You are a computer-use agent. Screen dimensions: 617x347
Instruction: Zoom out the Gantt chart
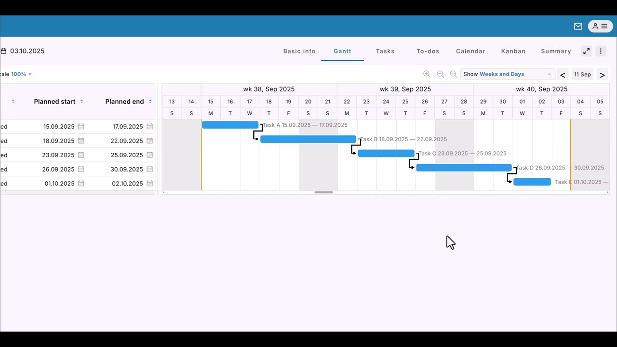(440, 74)
